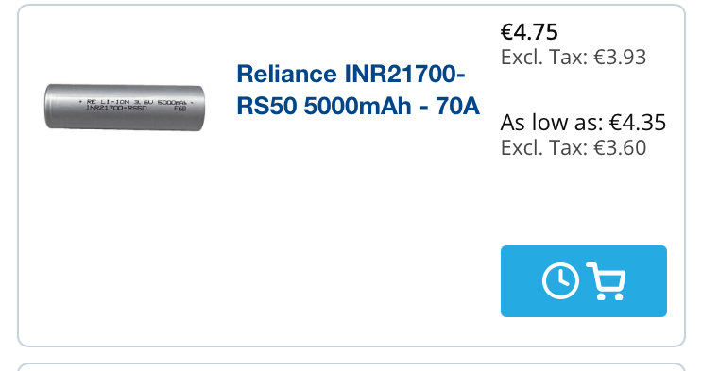Click the Excl. Tax €3.60 label

click(x=574, y=147)
